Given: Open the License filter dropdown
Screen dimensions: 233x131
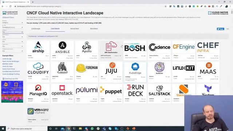Looking at the screenshot, I should (x=13, y=41).
